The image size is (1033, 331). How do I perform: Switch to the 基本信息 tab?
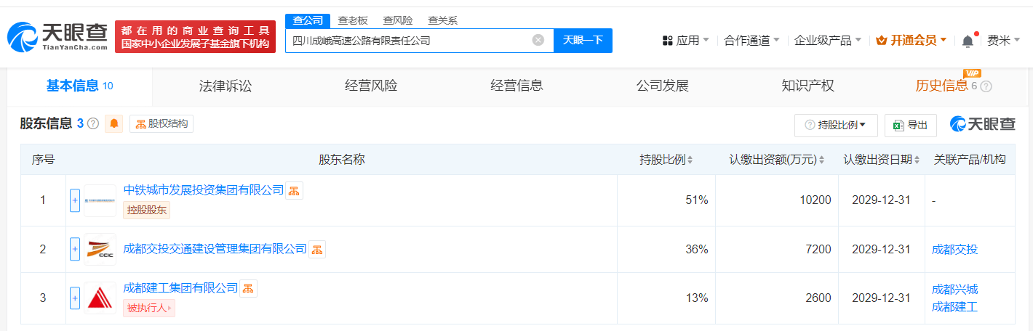tap(79, 86)
